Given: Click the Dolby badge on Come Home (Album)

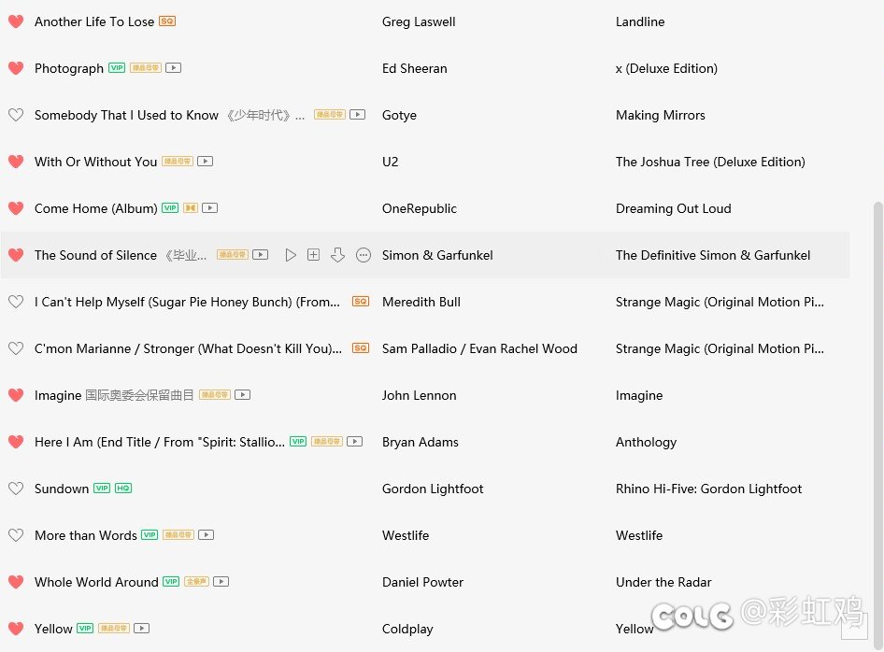Looking at the screenshot, I should (x=191, y=208).
